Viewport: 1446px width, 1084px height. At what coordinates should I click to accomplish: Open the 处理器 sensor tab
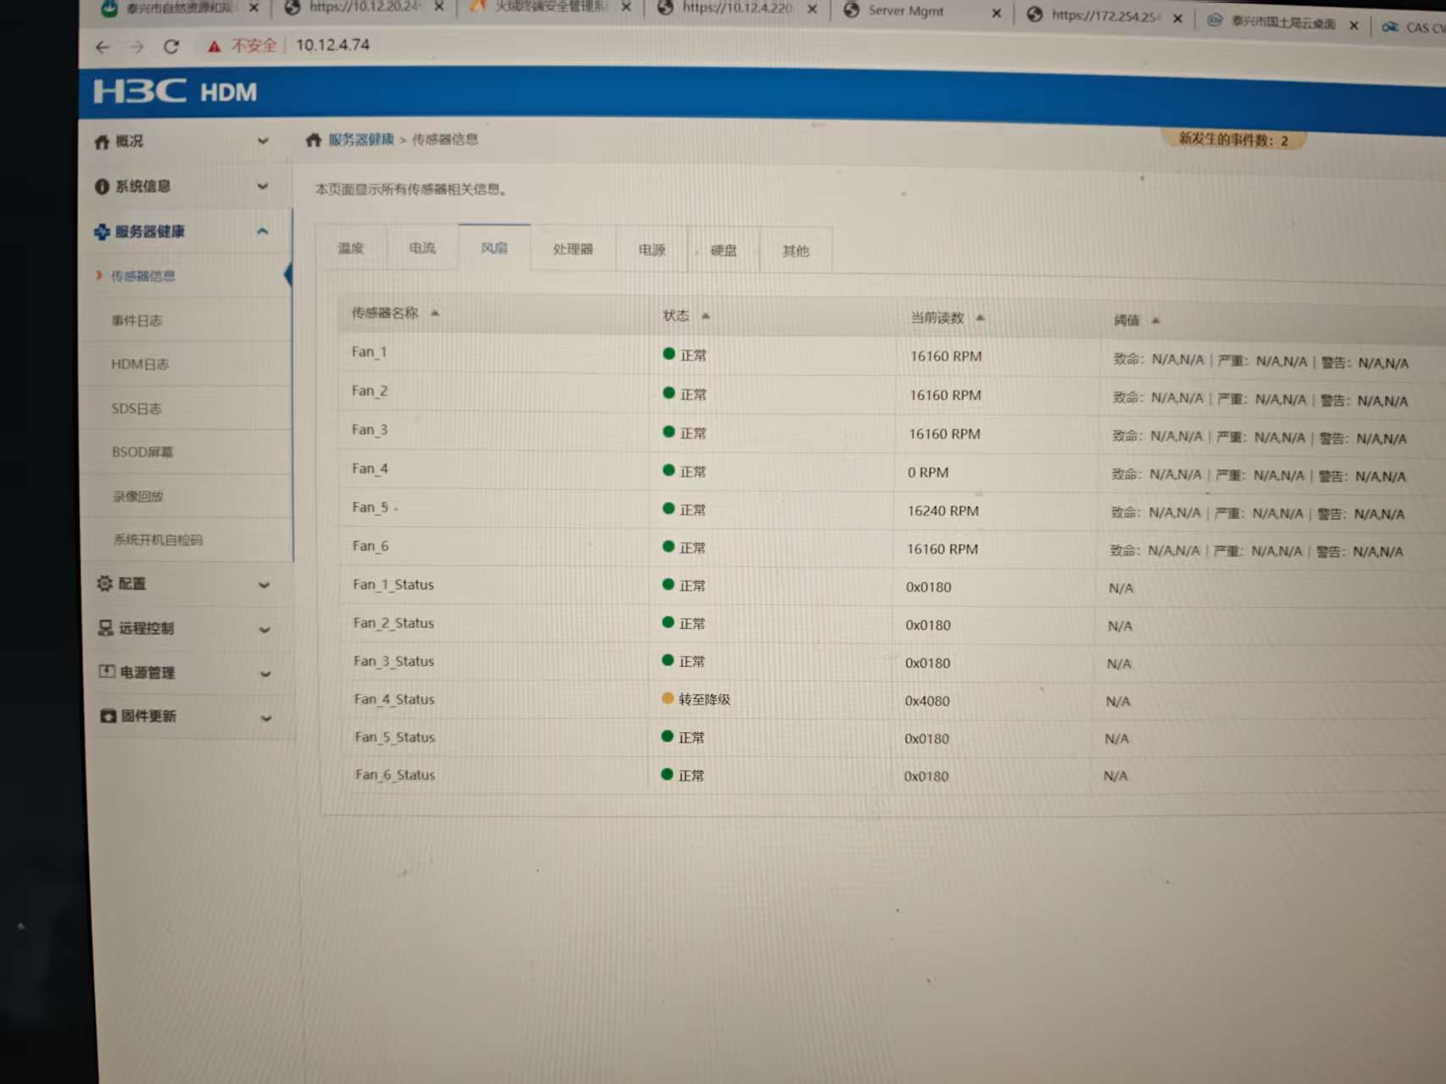point(573,249)
